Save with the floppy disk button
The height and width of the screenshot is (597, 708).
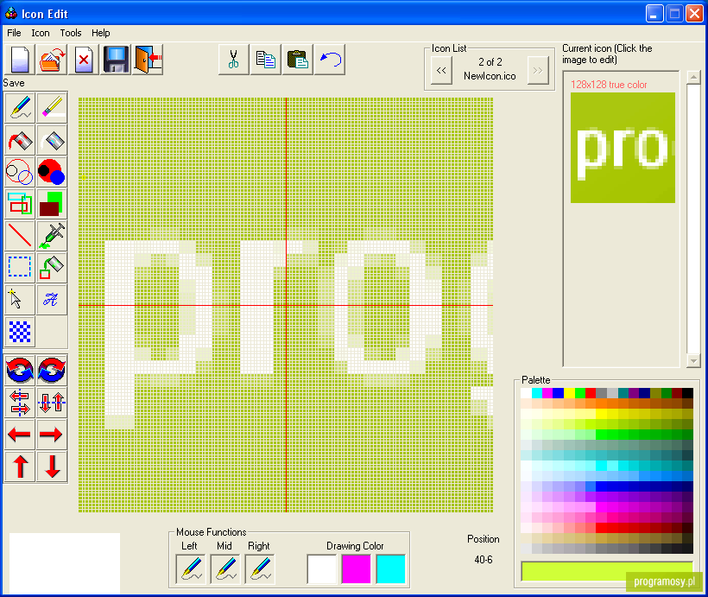pos(116,60)
